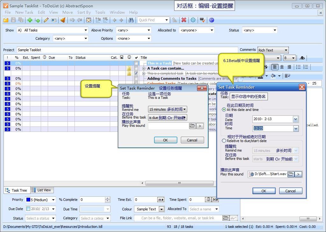Select 'At this date and time' radio button
This screenshot has width=326, height=232.
click(x=224, y=110)
